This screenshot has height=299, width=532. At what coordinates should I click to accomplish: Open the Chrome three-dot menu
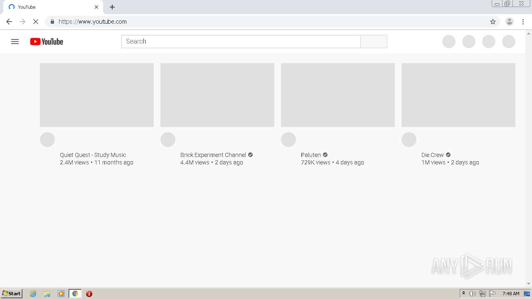pyautogui.click(x=523, y=22)
